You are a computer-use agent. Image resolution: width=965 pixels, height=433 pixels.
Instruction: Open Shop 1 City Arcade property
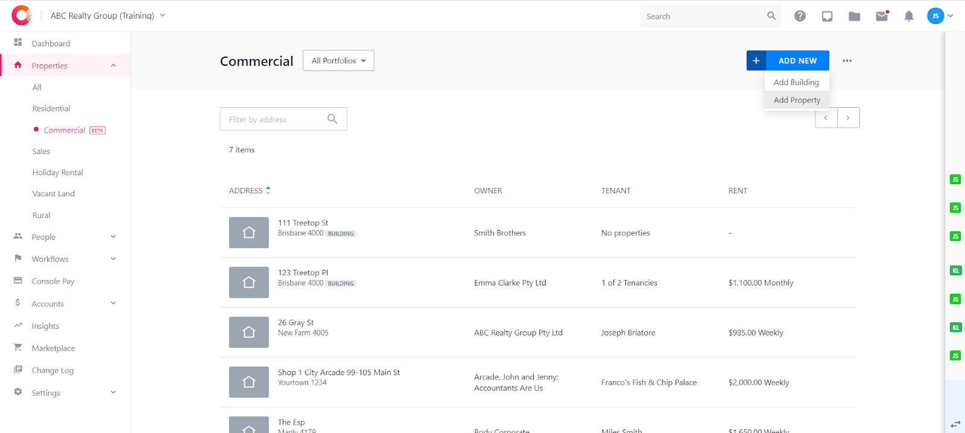click(x=339, y=373)
